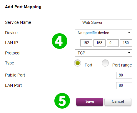The image size is (137, 113).
Task: Click the Add Port Mapping heading
Action: pos(23,7)
